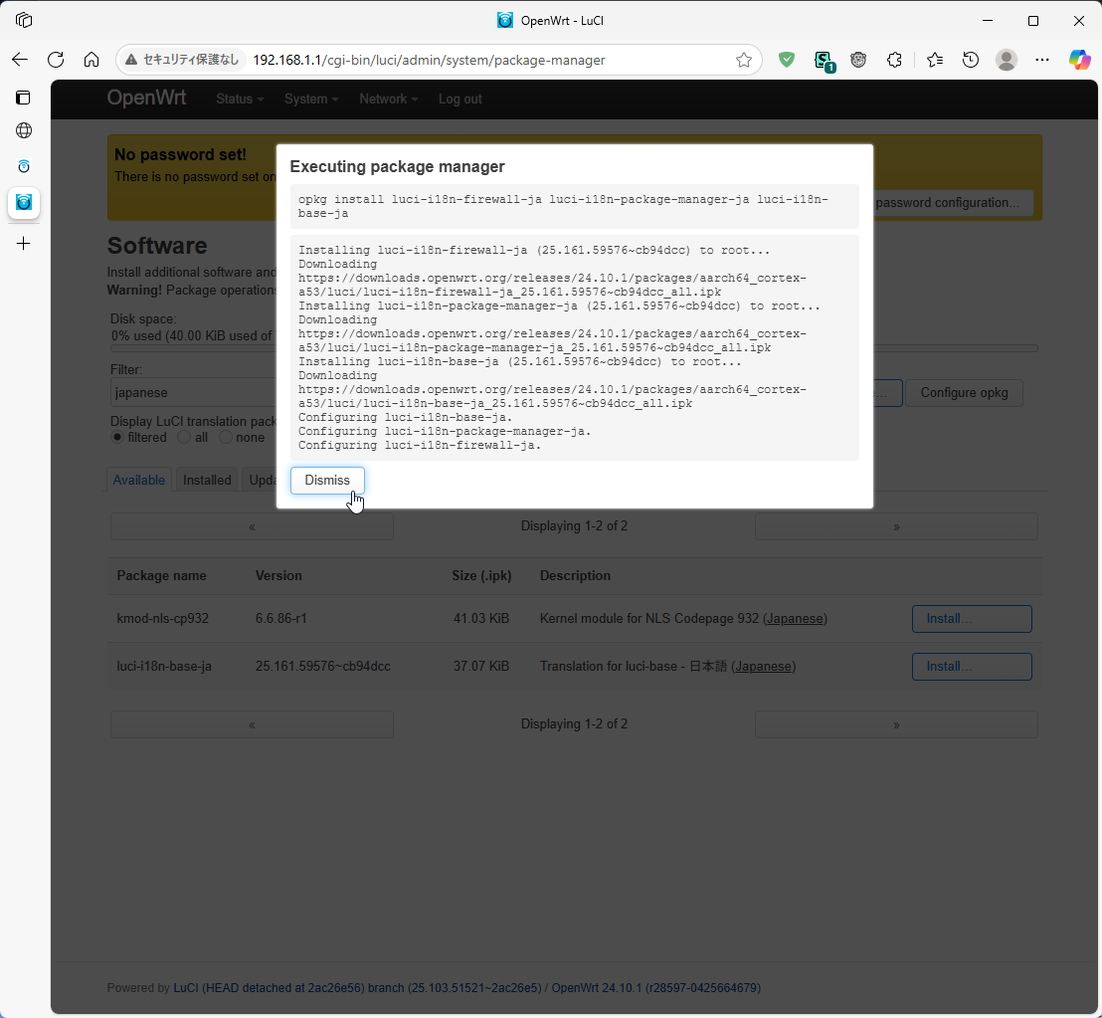Click the disk space usage progress bar
Screen dimensions: 1102x1018
click(x=574, y=348)
